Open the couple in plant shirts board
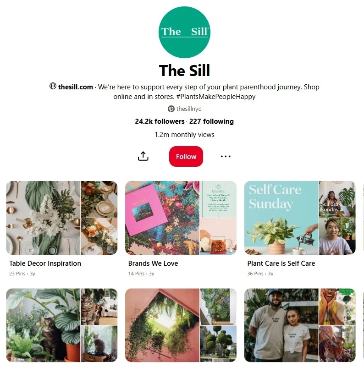The height and width of the screenshot is (367, 364). (300, 325)
